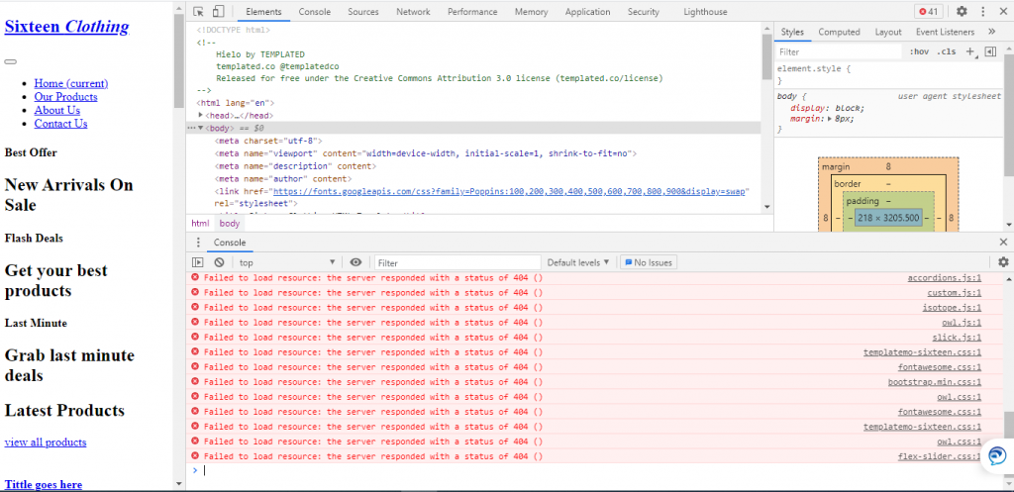Open the Lighthouse tab
Image resolution: width=1014 pixels, height=492 pixels.
point(705,12)
